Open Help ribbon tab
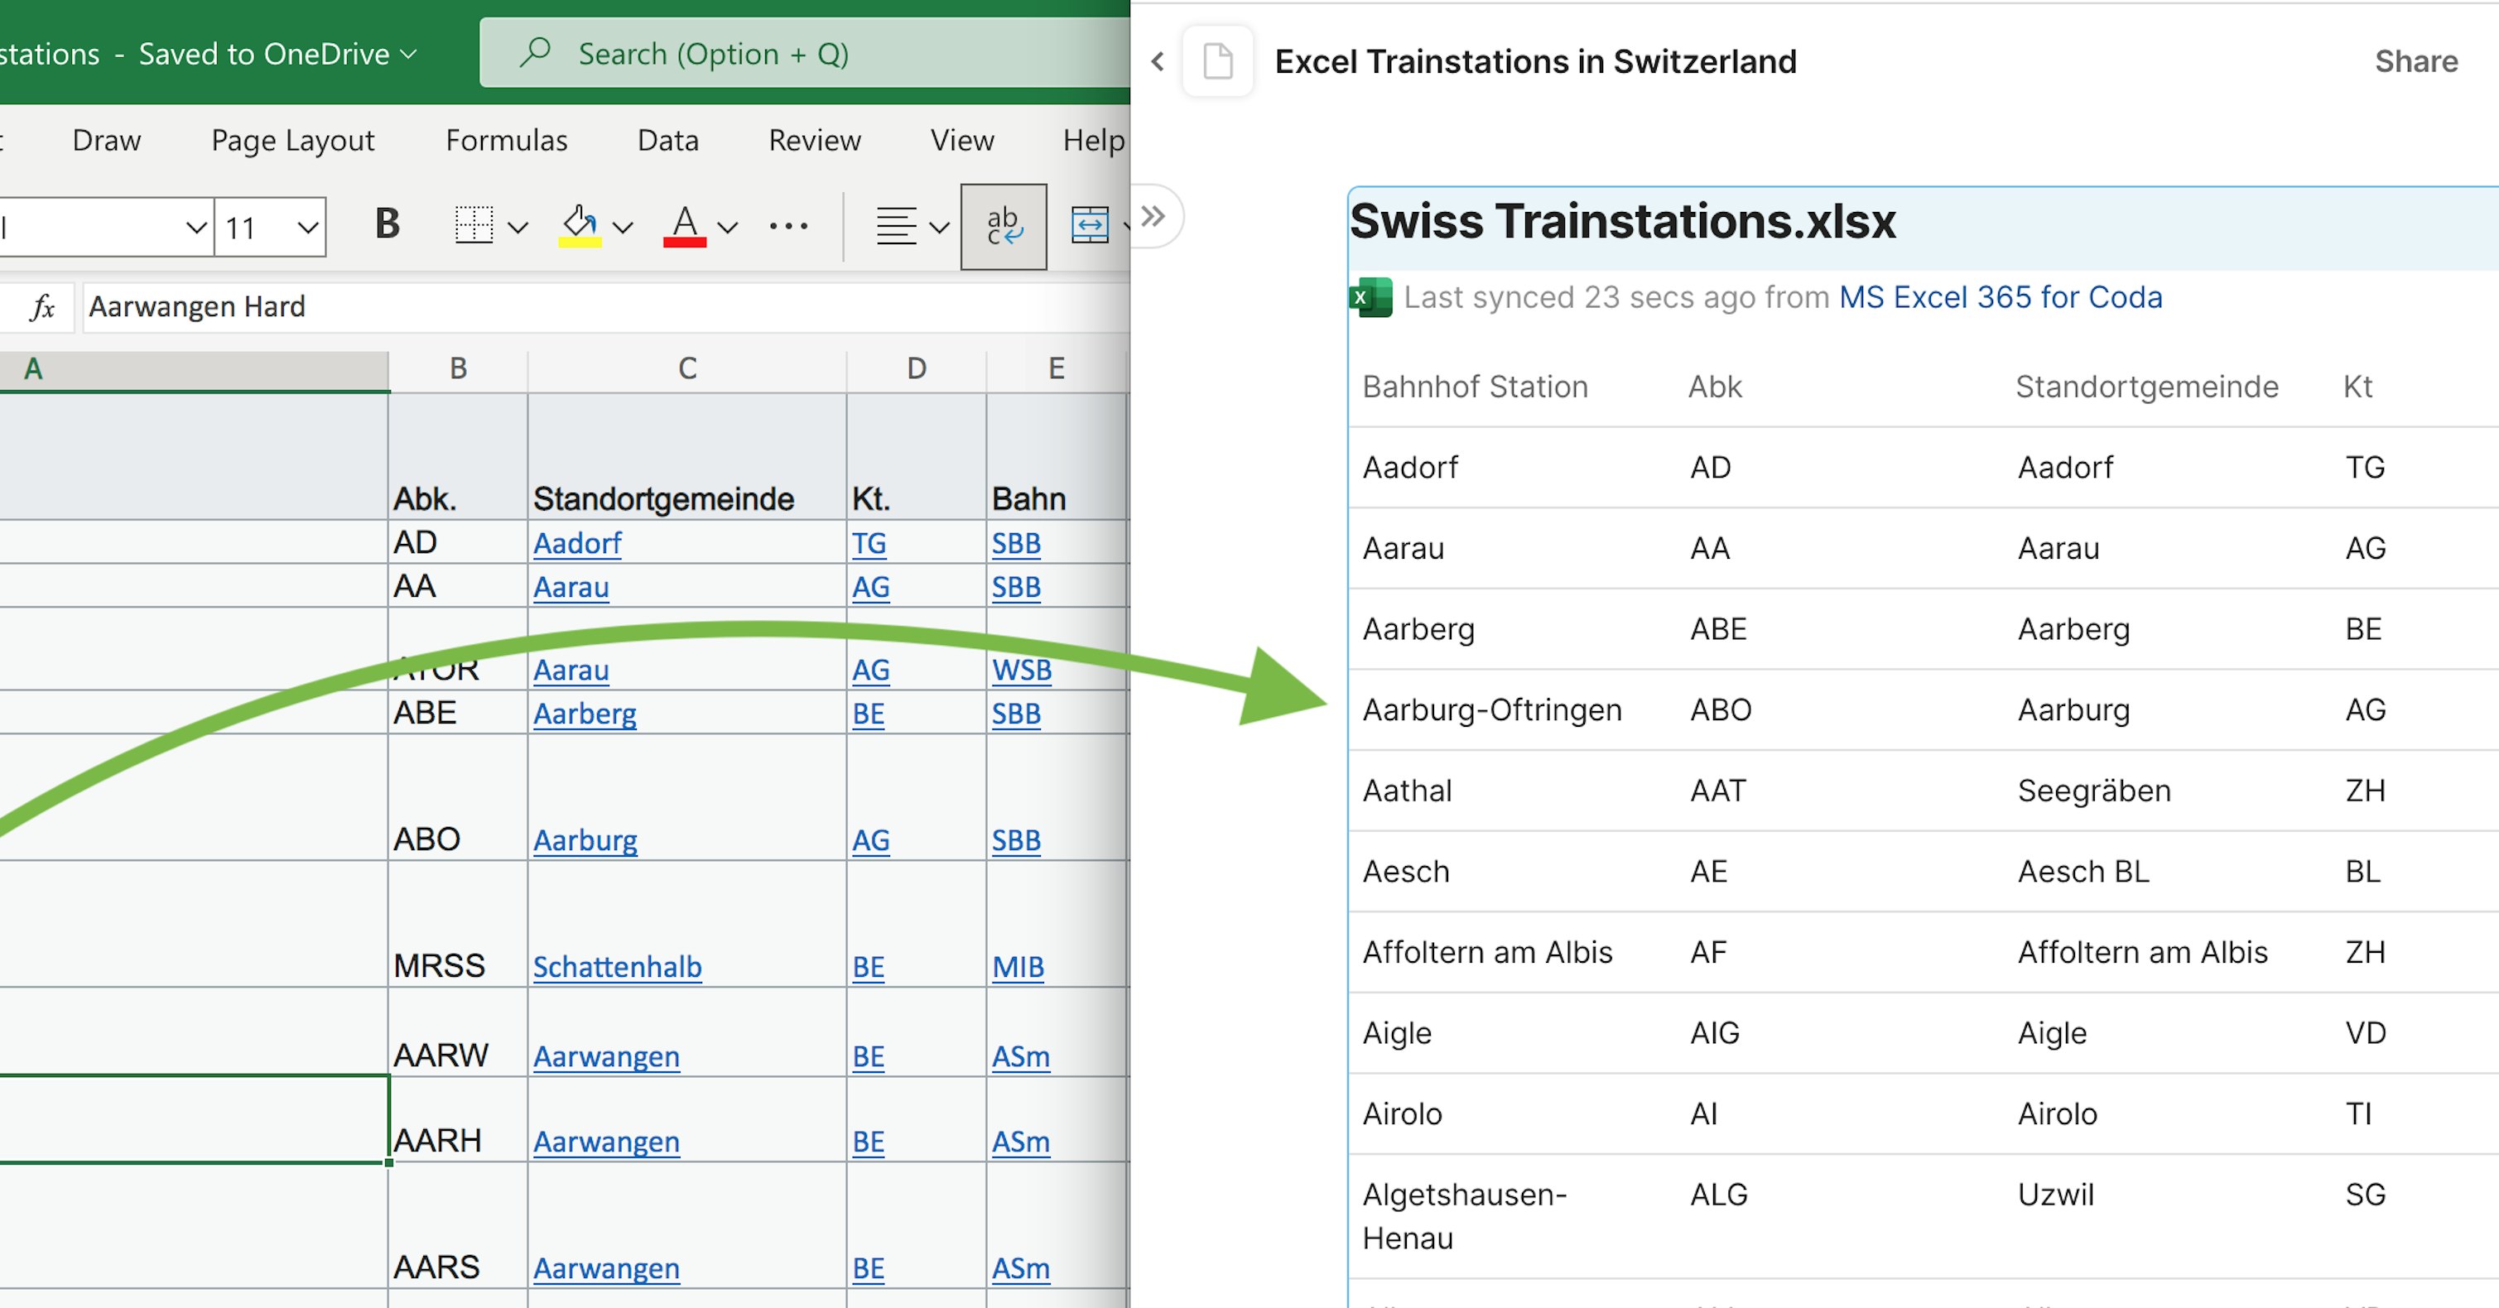This screenshot has width=2499, height=1308. coord(1093,141)
